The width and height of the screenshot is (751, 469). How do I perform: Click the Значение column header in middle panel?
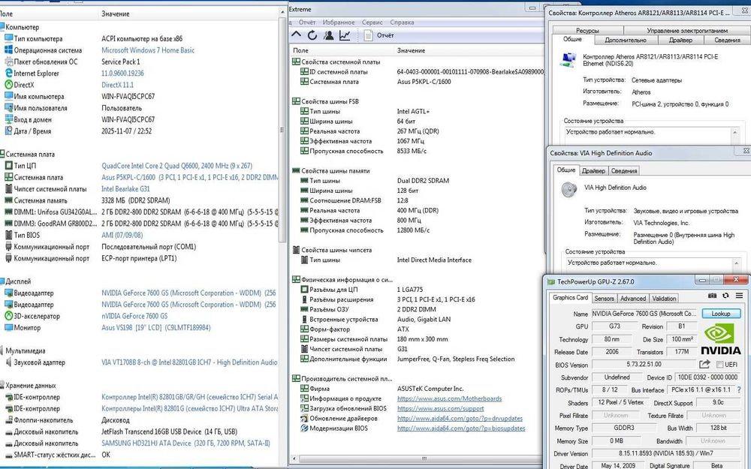(411, 50)
